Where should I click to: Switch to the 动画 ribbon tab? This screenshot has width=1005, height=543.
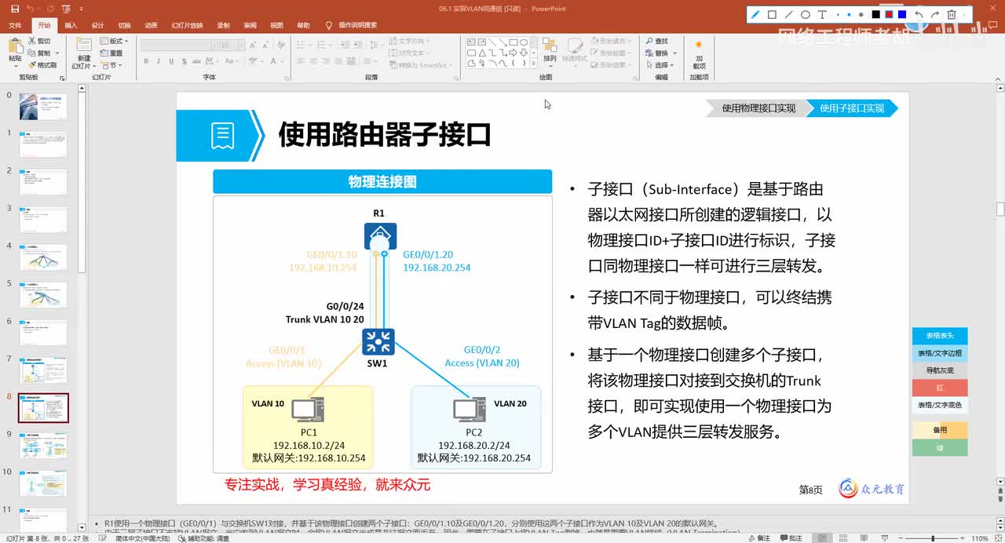pos(151,25)
